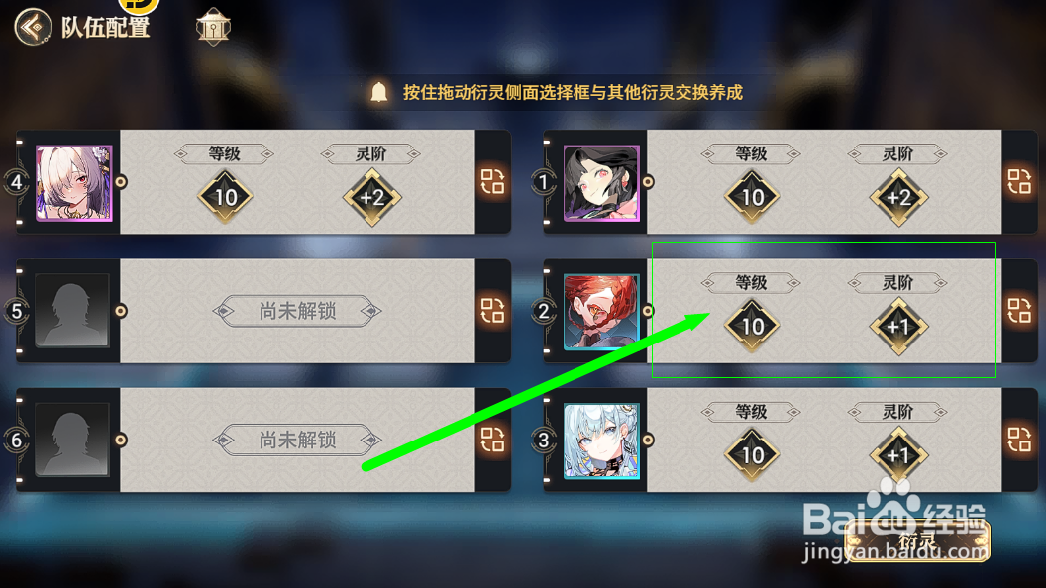1046x588 pixels.
Task: Tap the swap icon on slot 2
Action: [1019, 311]
